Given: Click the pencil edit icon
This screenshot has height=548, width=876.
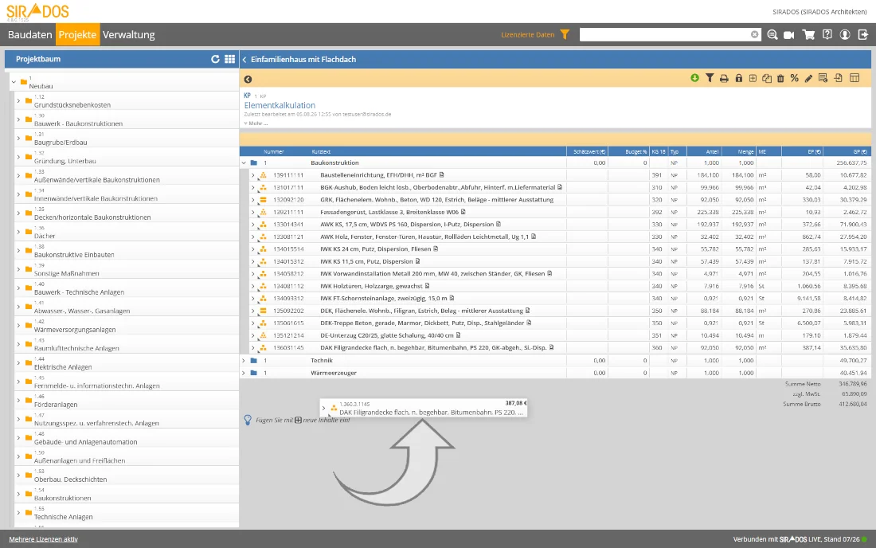Looking at the screenshot, I should (x=808, y=79).
